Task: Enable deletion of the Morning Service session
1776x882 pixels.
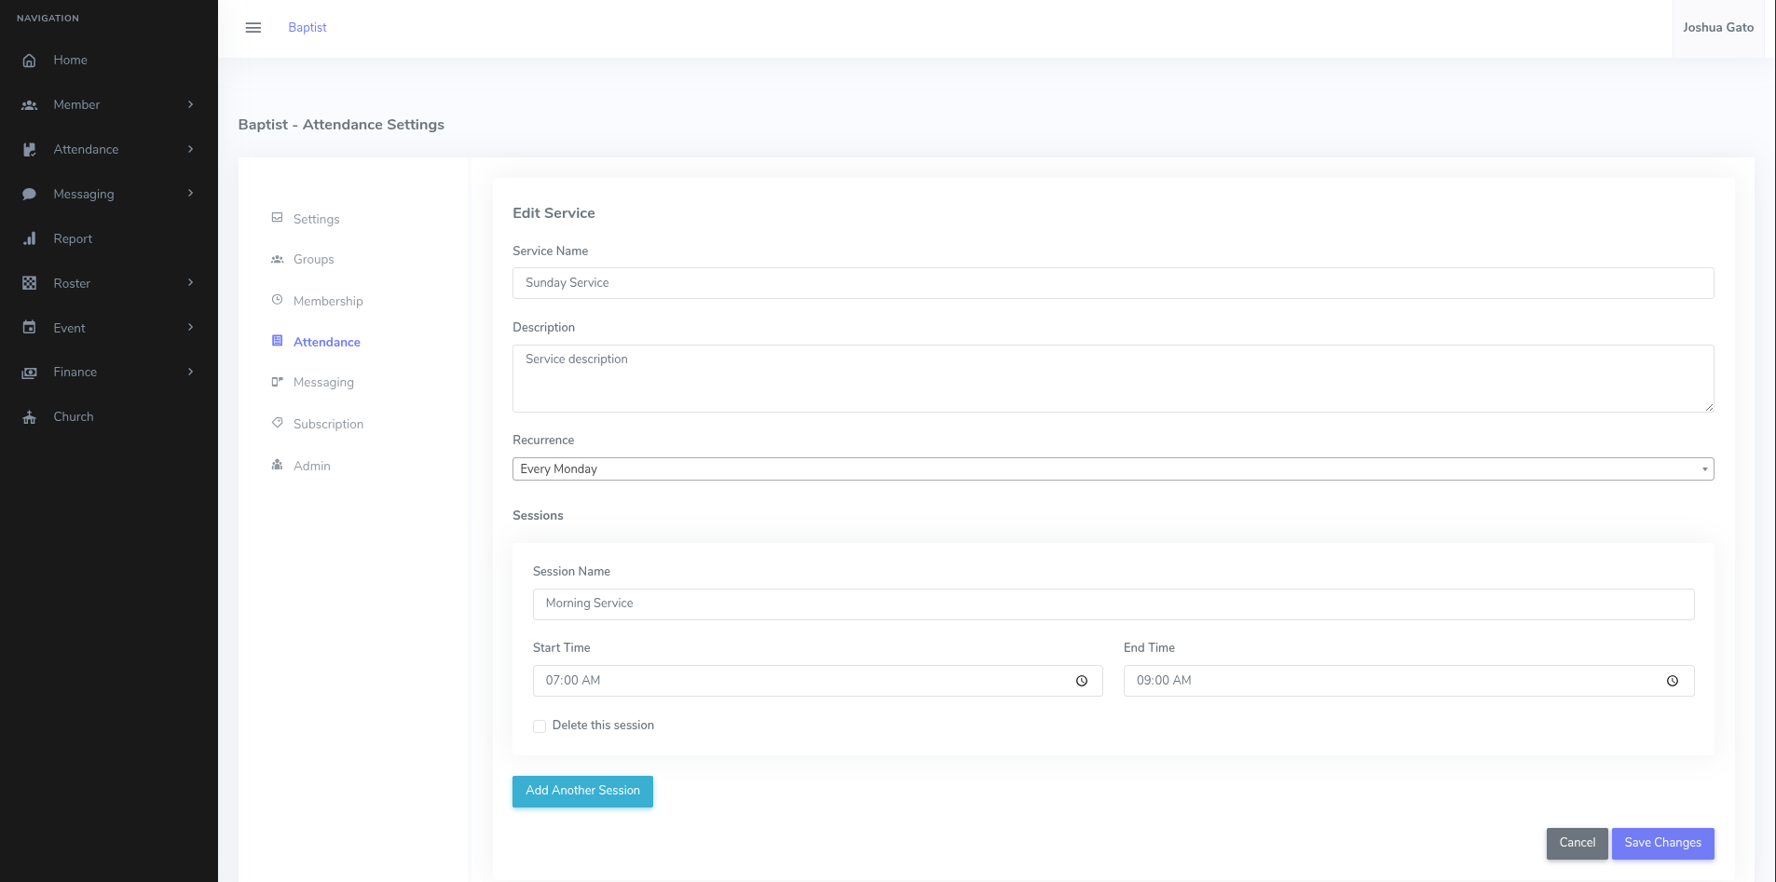Action: pos(540,726)
